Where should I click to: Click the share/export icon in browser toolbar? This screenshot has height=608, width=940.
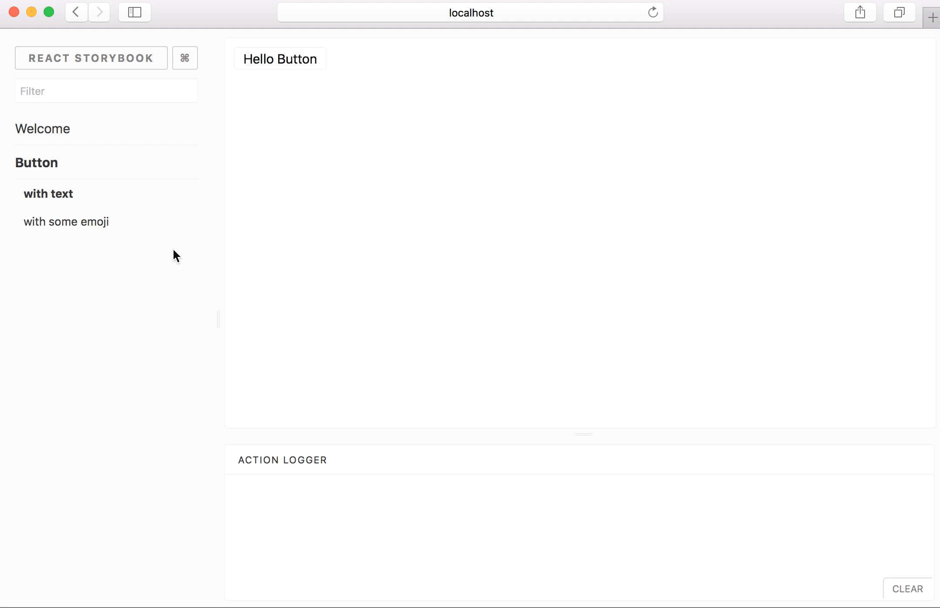click(860, 12)
